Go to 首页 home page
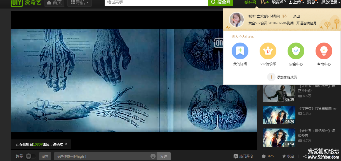This screenshot has width=341, height=161. click(x=55, y=3)
